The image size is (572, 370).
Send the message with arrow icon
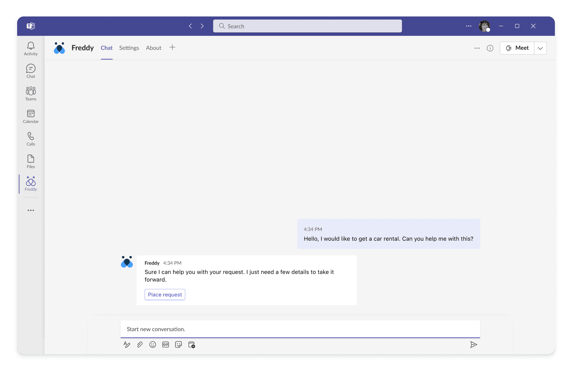click(473, 345)
